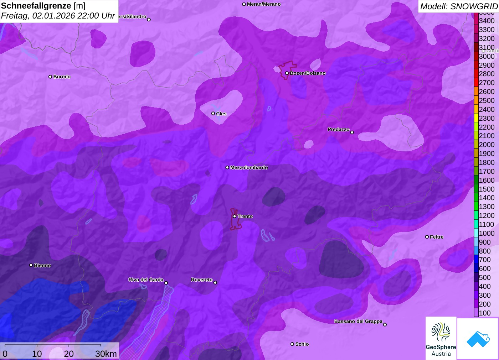Click the Bienno location marker
The width and height of the screenshot is (499, 360).
(31, 265)
